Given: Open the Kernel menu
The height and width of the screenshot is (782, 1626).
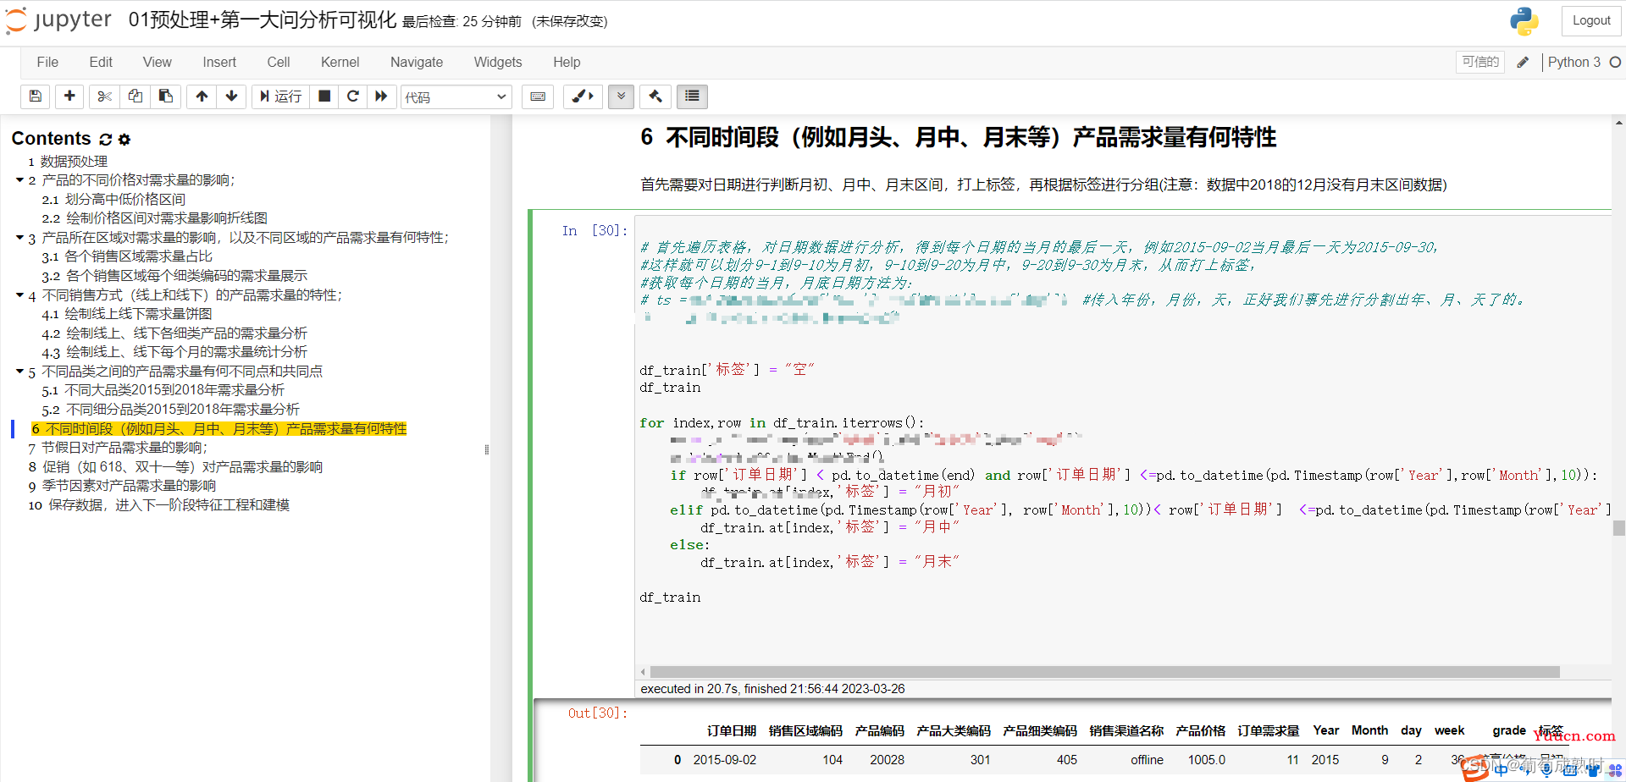Looking at the screenshot, I should coord(340,62).
